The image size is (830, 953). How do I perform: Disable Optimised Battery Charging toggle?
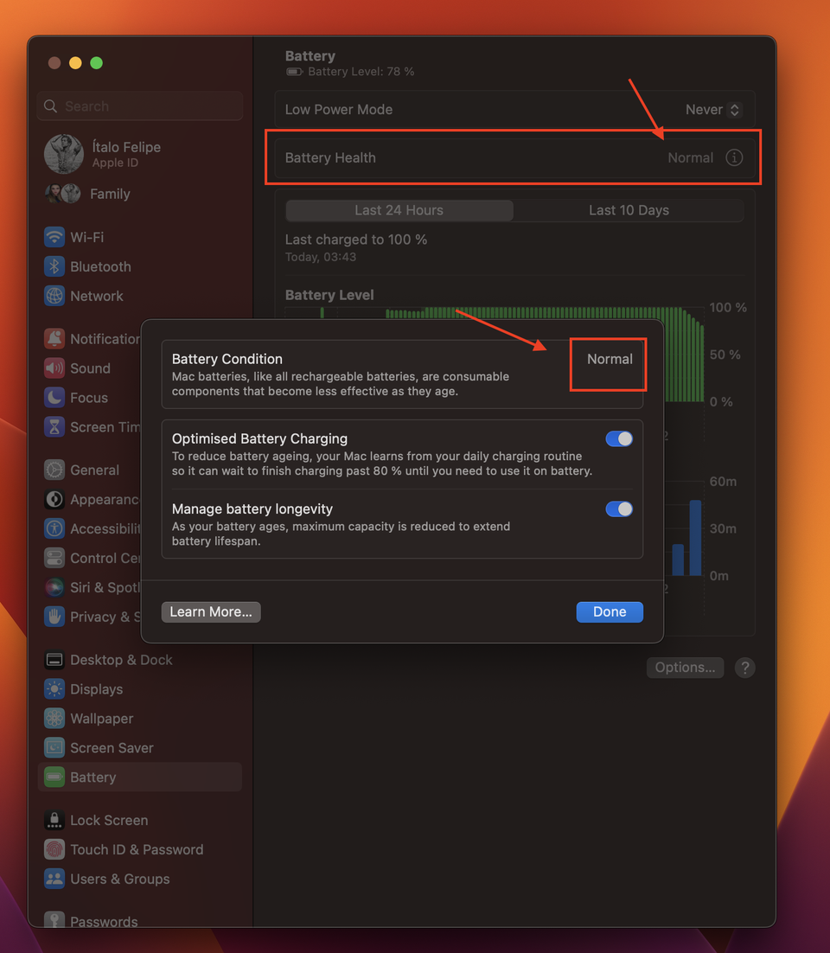click(619, 438)
